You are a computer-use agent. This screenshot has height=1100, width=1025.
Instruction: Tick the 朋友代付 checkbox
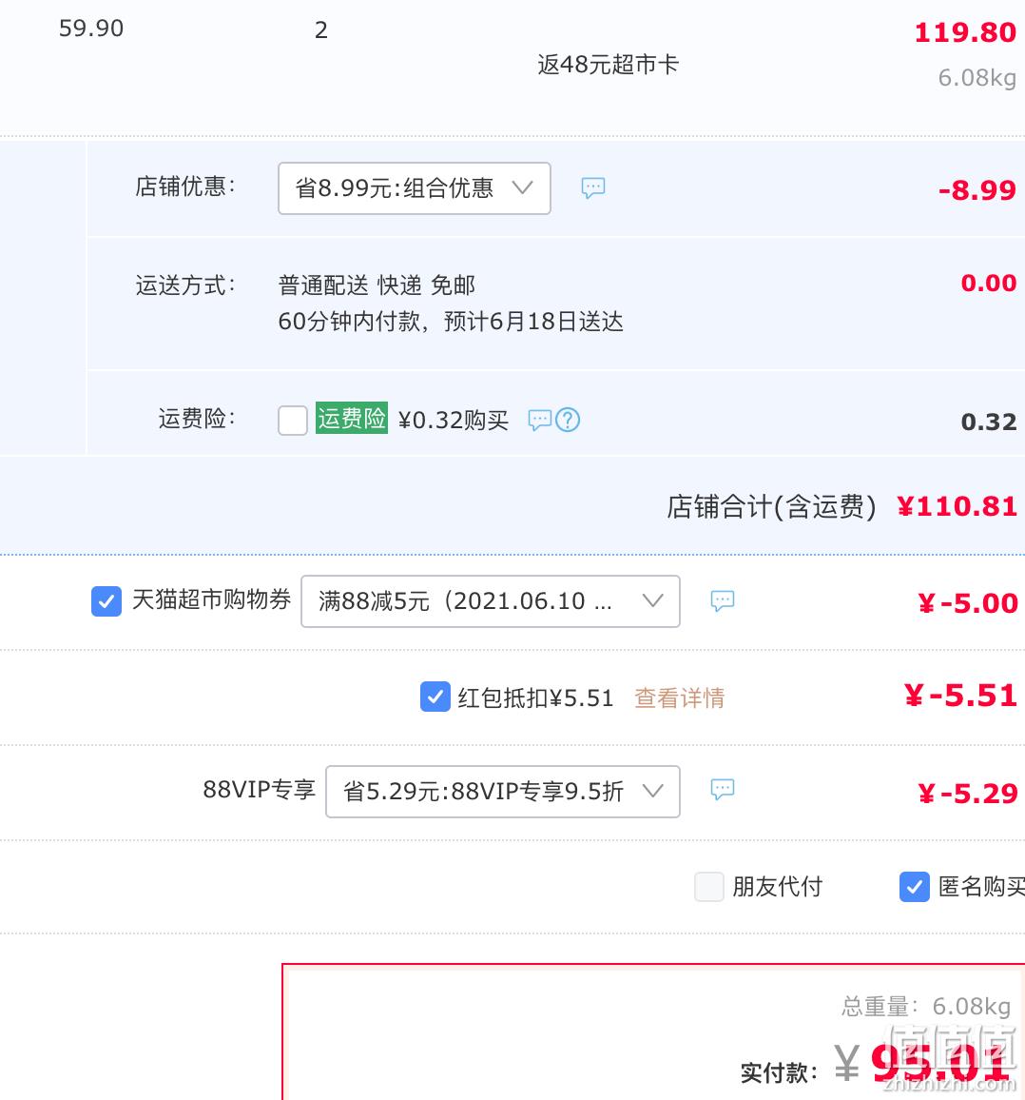pyautogui.click(x=708, y=887)
